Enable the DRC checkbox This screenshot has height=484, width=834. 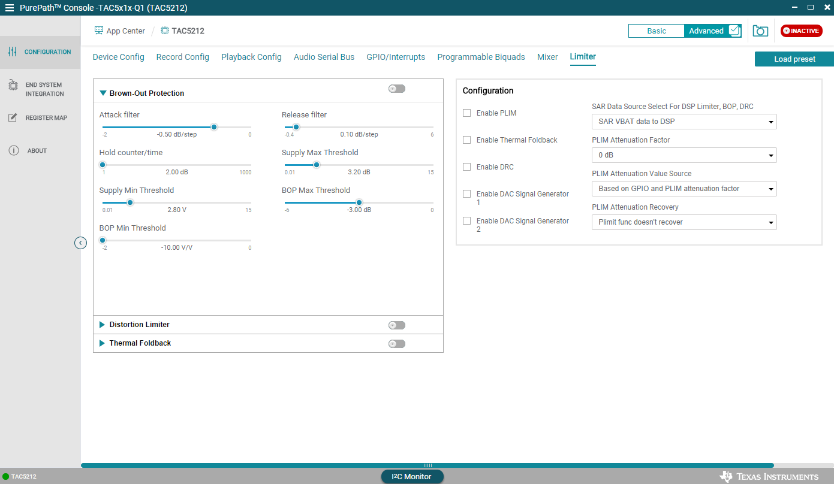pos(466,167)
